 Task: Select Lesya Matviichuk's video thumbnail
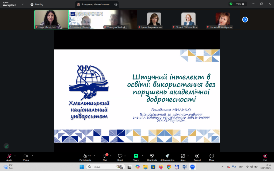[51, 20]
